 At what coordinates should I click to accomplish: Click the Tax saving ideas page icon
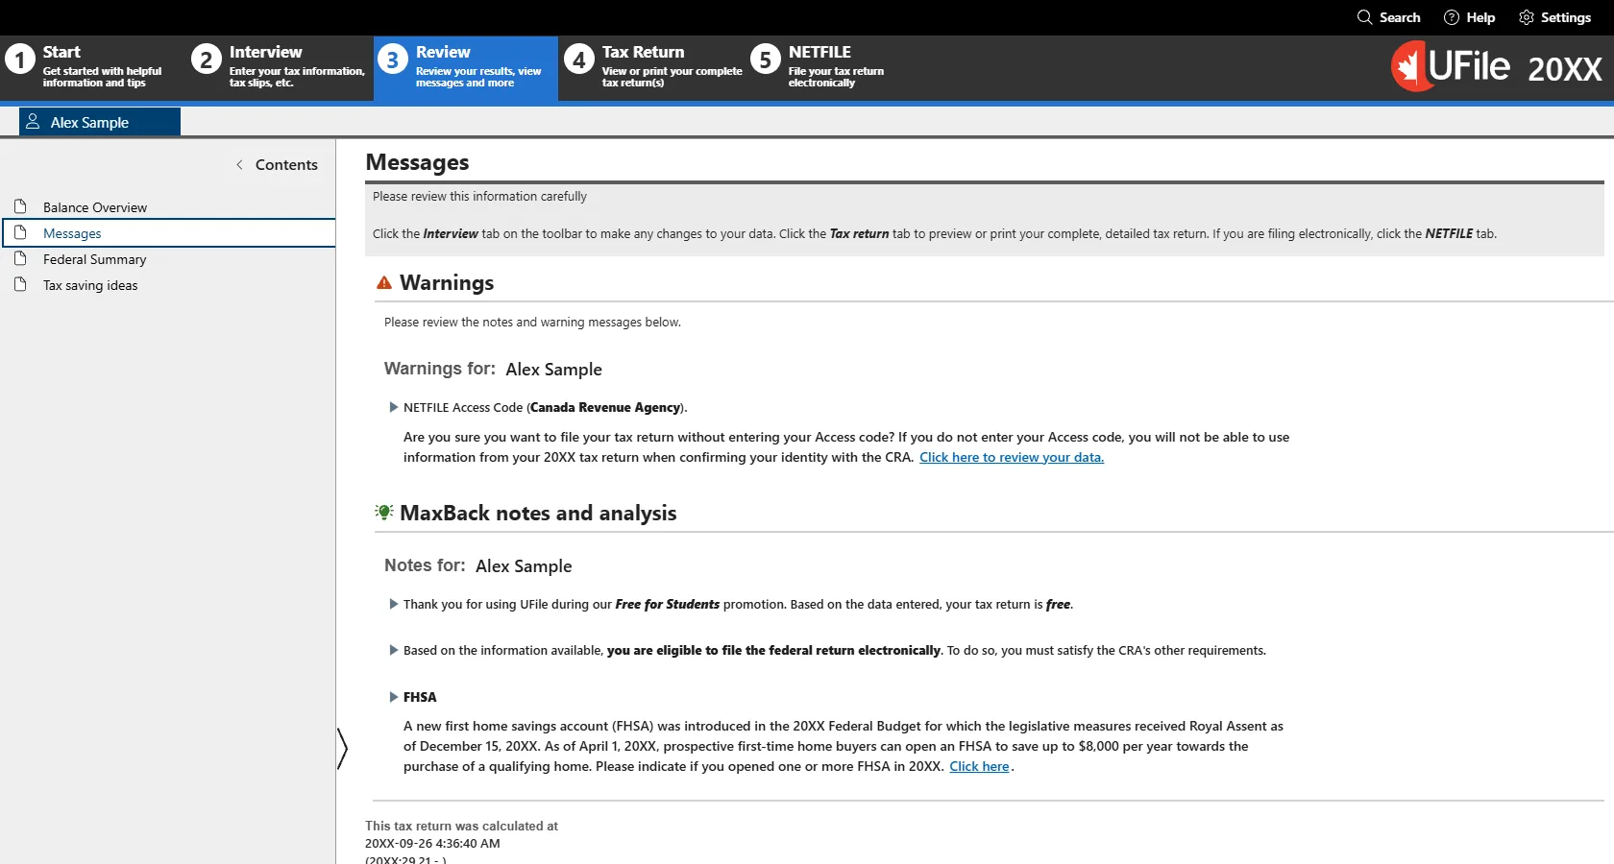click(20, 284)
